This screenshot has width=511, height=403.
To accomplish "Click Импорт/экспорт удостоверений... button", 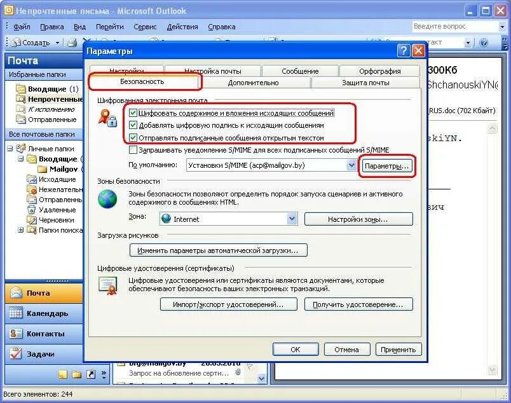I will coord(228,304).
